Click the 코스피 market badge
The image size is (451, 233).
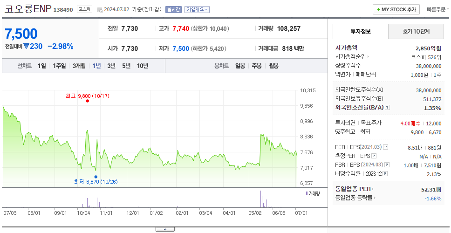(x=84, y=9)
